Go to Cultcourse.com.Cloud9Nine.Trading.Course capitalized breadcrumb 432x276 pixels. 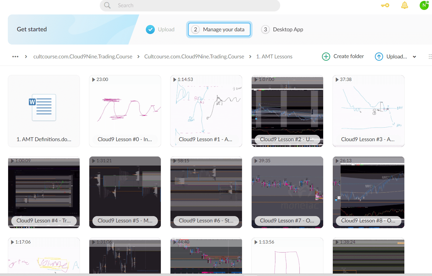(194, 57)
